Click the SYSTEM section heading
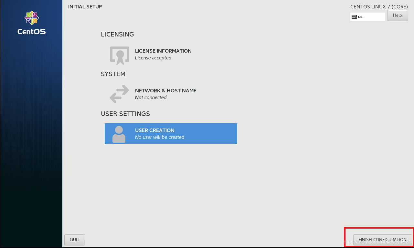The image size is (414, 248). coord(113,74)
